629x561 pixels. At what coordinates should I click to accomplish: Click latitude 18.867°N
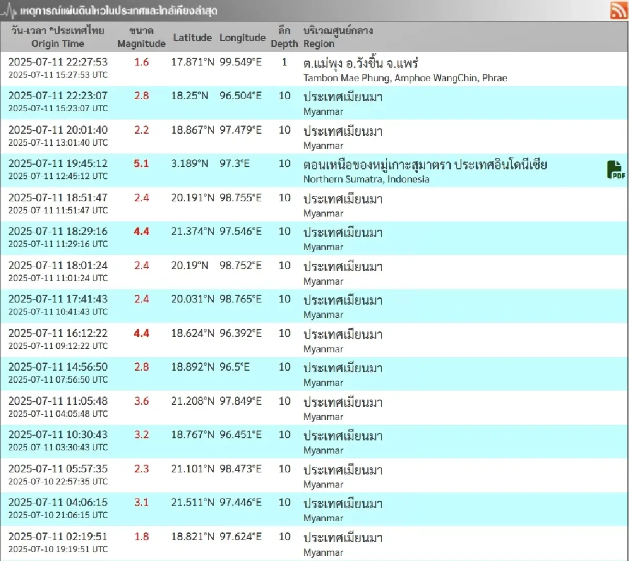(192, 130)
